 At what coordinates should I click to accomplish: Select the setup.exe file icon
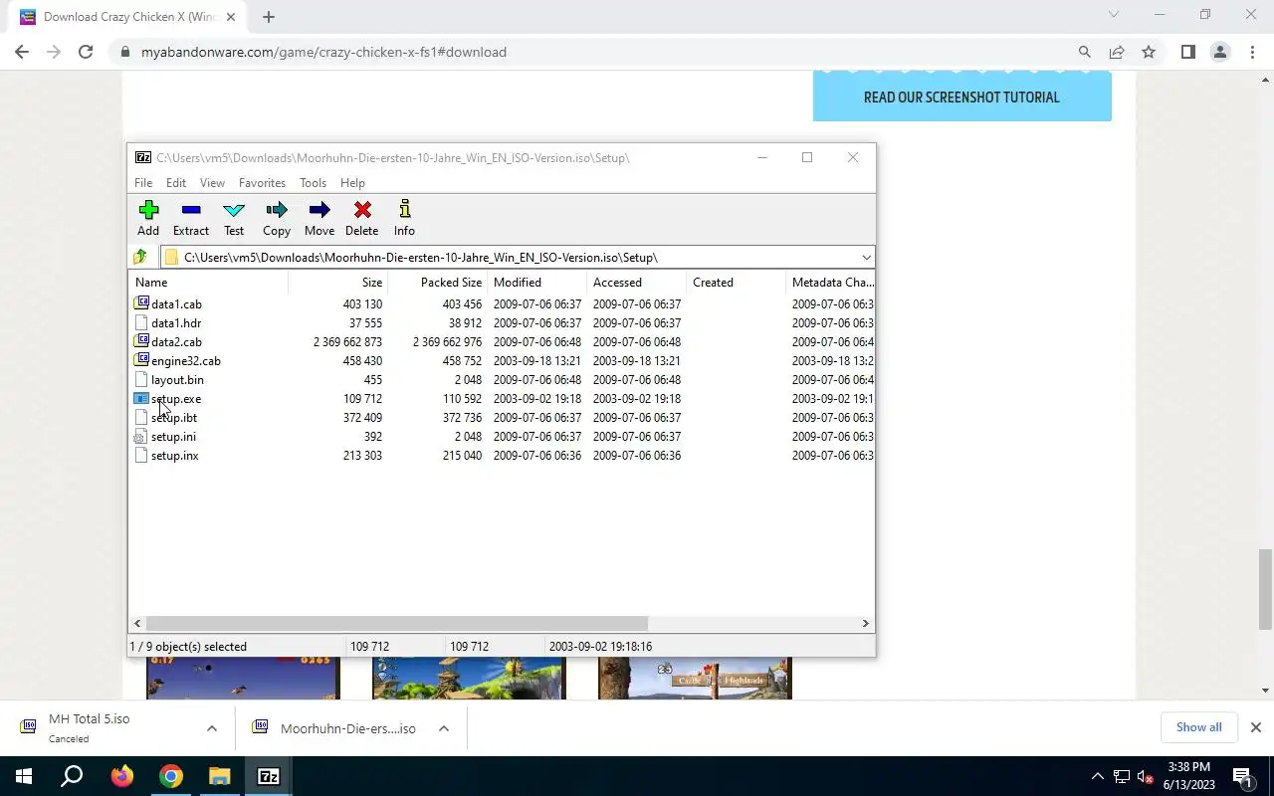pos(141,398)
